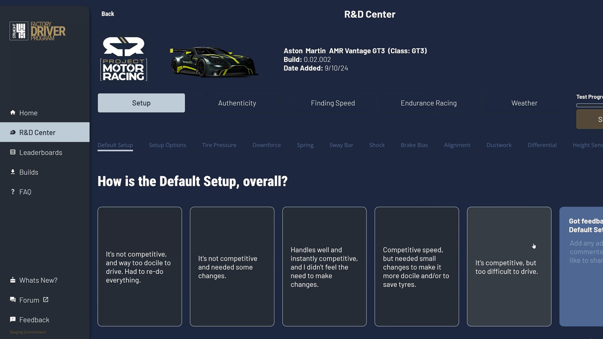Open the Setup Options sub-tab
Viewport: 603px width, 339px height.
click(167, 145)
